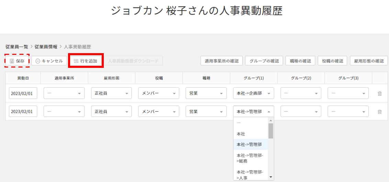Viewport: 389px width, 182px height.
Task: Open グループ(3) dropdown in first row
Action: [x=348, y=94]
